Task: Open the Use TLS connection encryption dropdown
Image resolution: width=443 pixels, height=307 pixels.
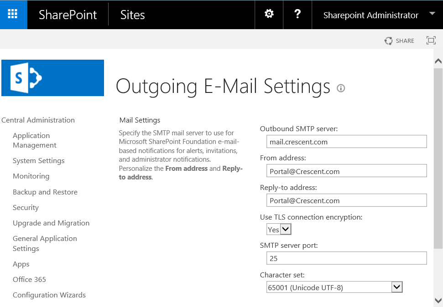Action: coord(279,230)
